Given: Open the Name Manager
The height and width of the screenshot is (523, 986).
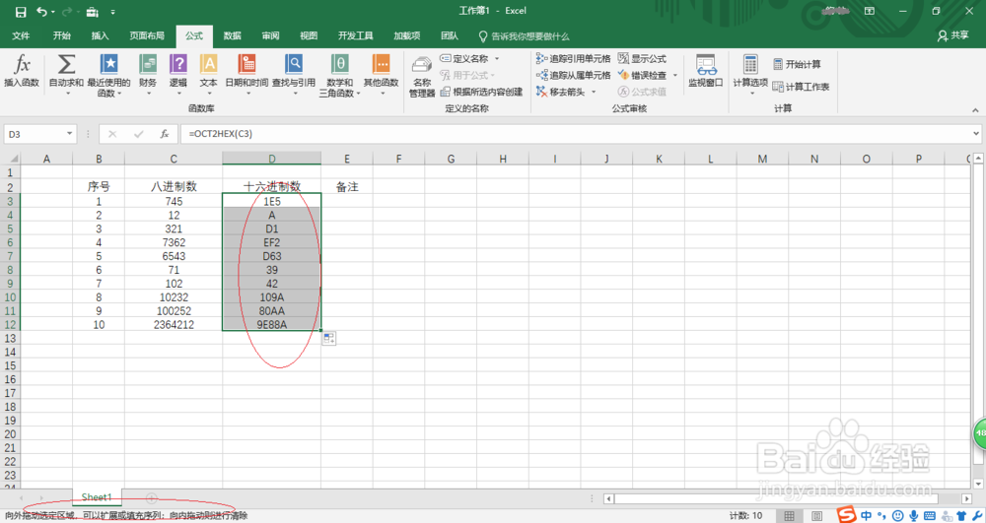Looking at the screenshot, I should click(422, 77).
